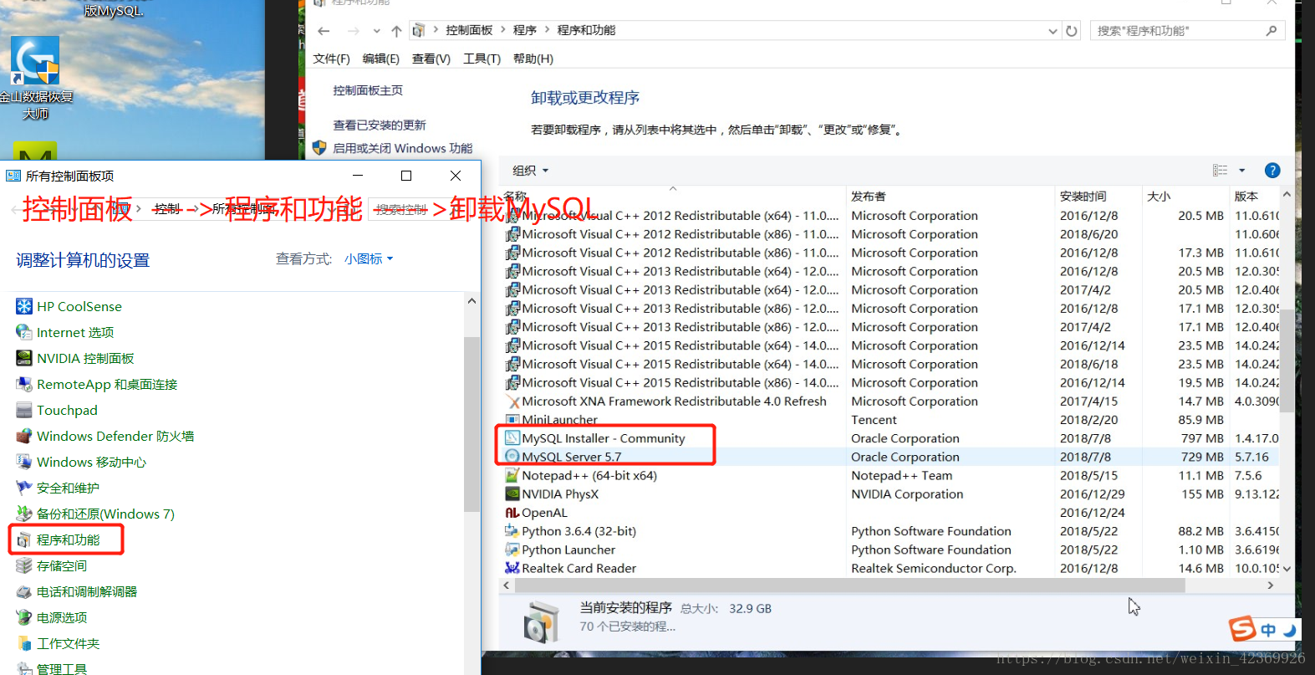The image size is (1315, 675).
Task: Open 启用或关闭 Windows 功能 link
Action: [402, 148]
